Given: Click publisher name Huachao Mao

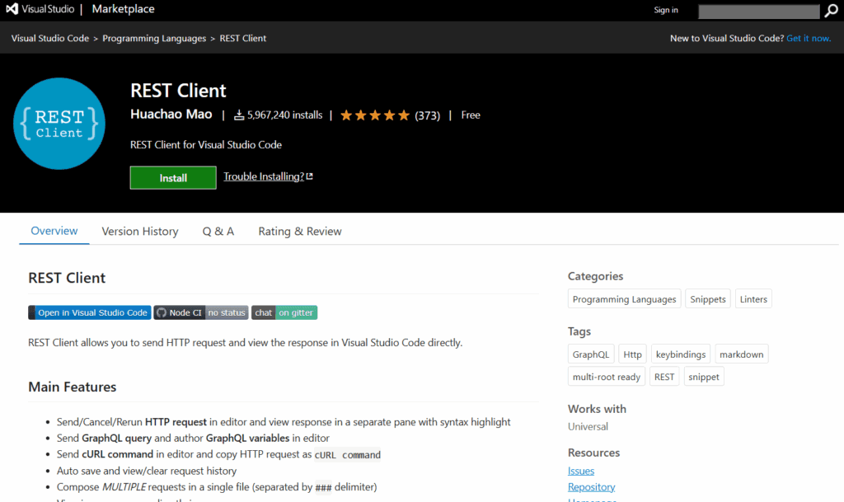Looking at the screenshot, I should coord(171,115).
